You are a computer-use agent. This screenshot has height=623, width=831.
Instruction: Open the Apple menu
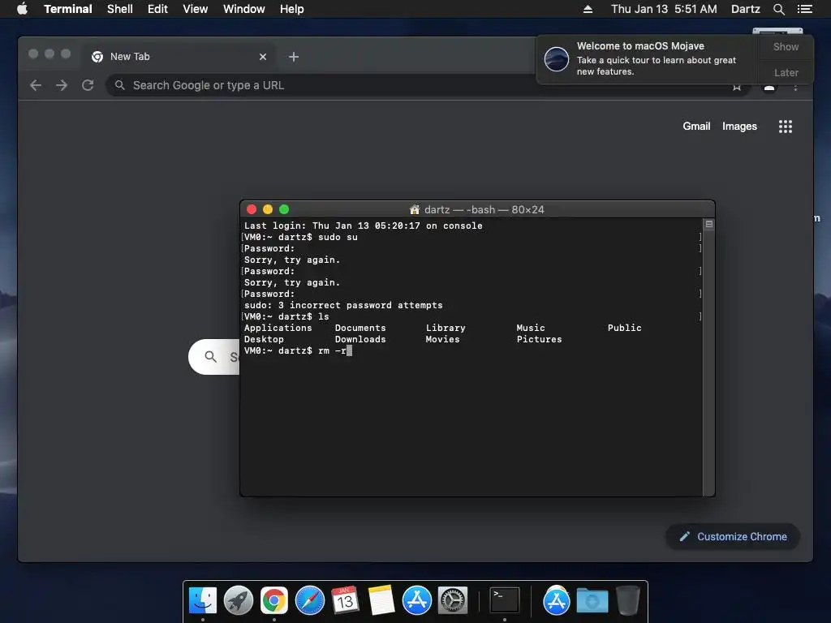[x=22, y=9]
